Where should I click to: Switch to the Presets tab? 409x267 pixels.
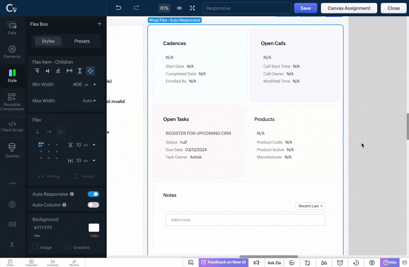tap(82, 41)
